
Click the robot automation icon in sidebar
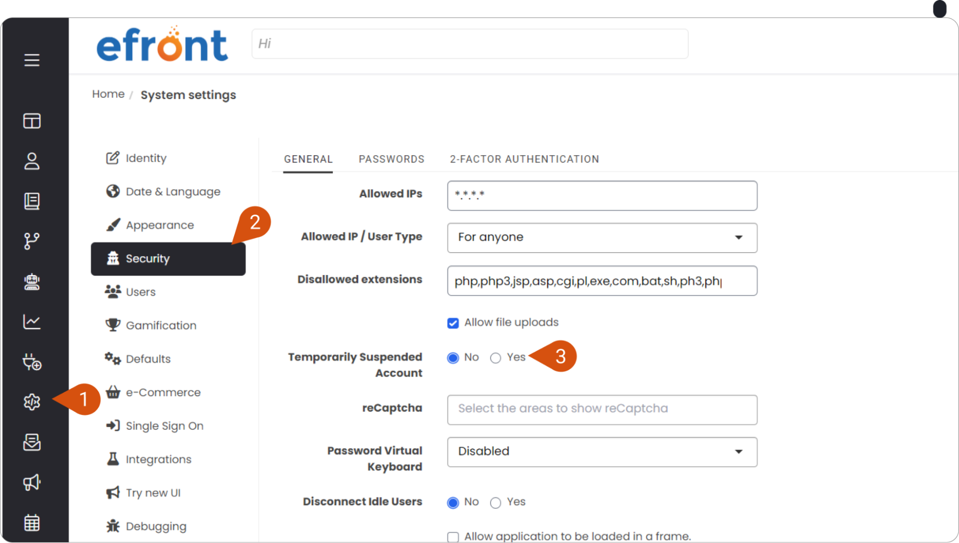[32, 281]
